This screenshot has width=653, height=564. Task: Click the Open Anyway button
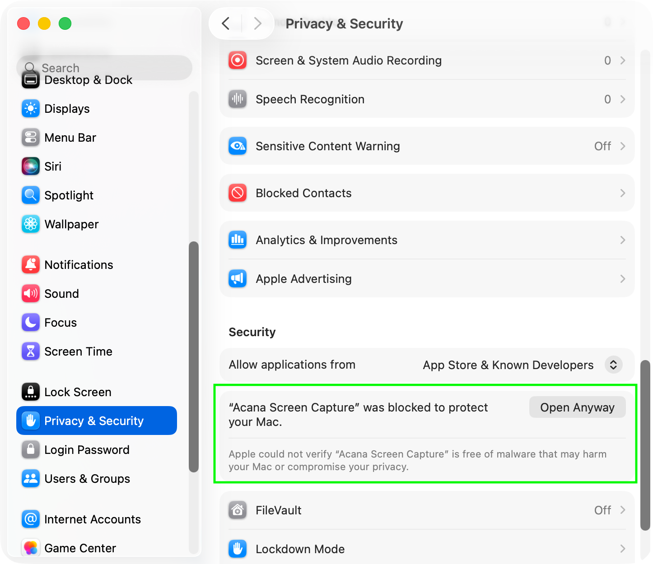coord(577,407)
